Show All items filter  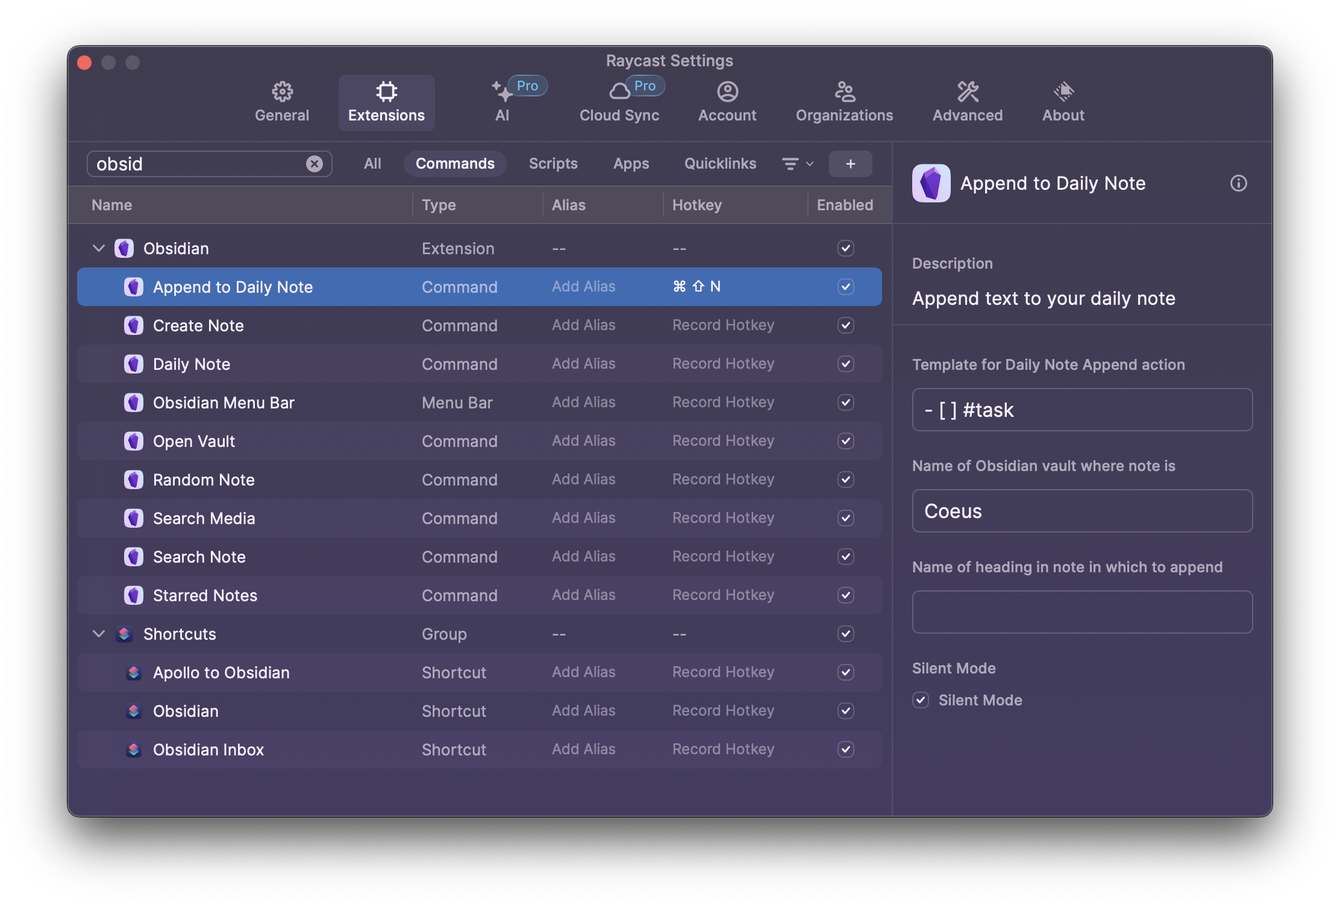coord(372,164)
